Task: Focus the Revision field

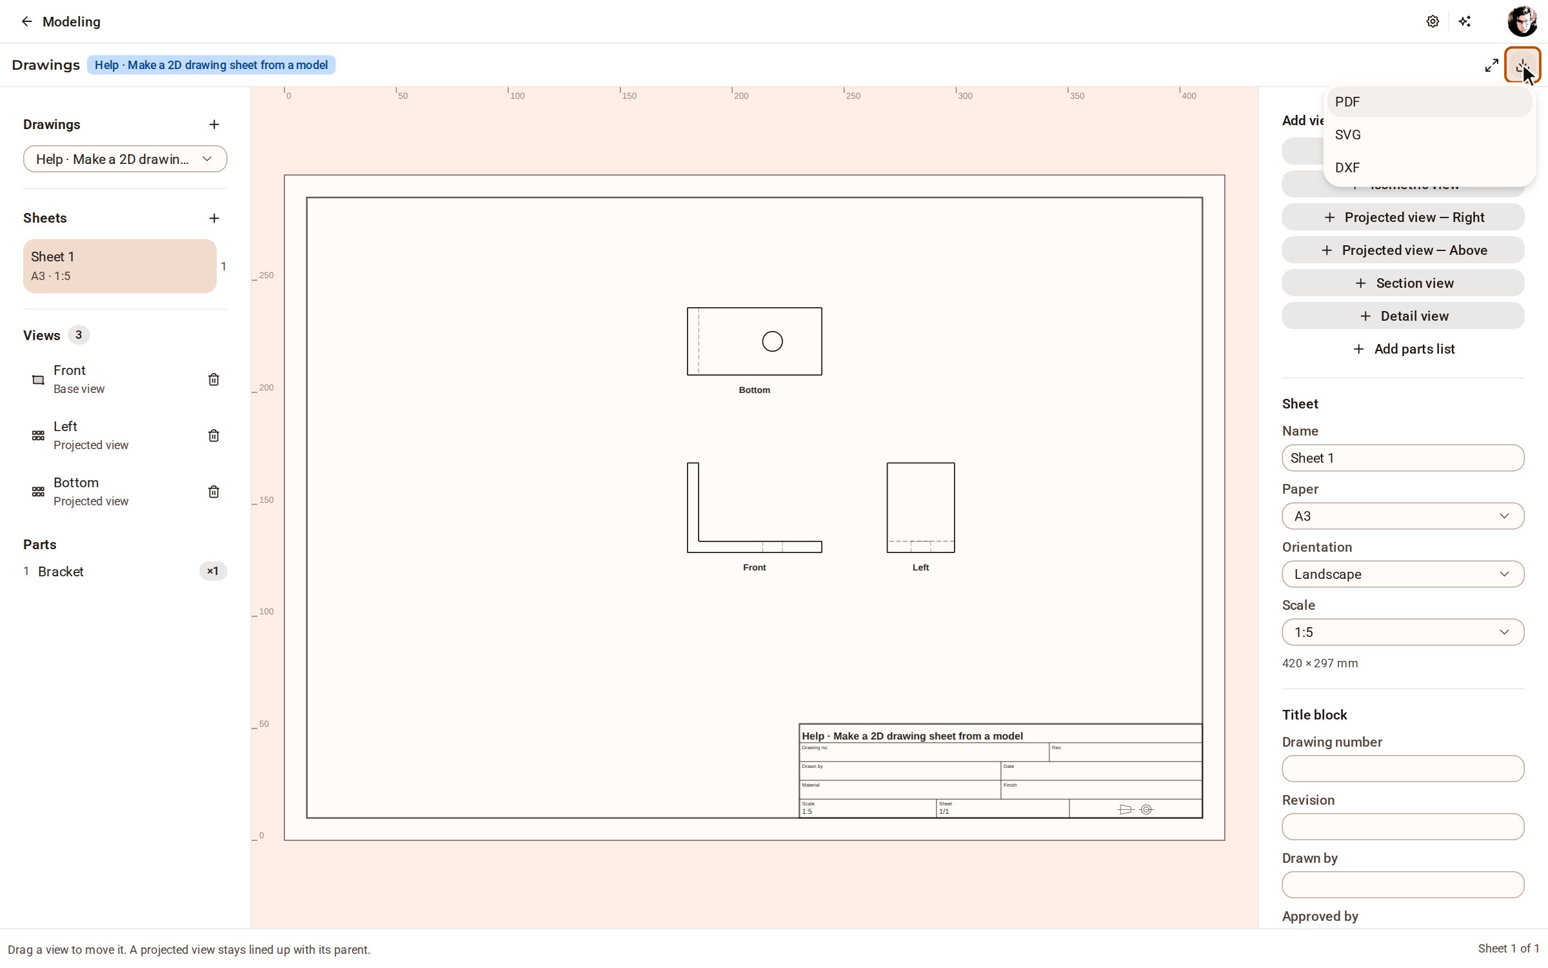Action: coord(1403,827)
